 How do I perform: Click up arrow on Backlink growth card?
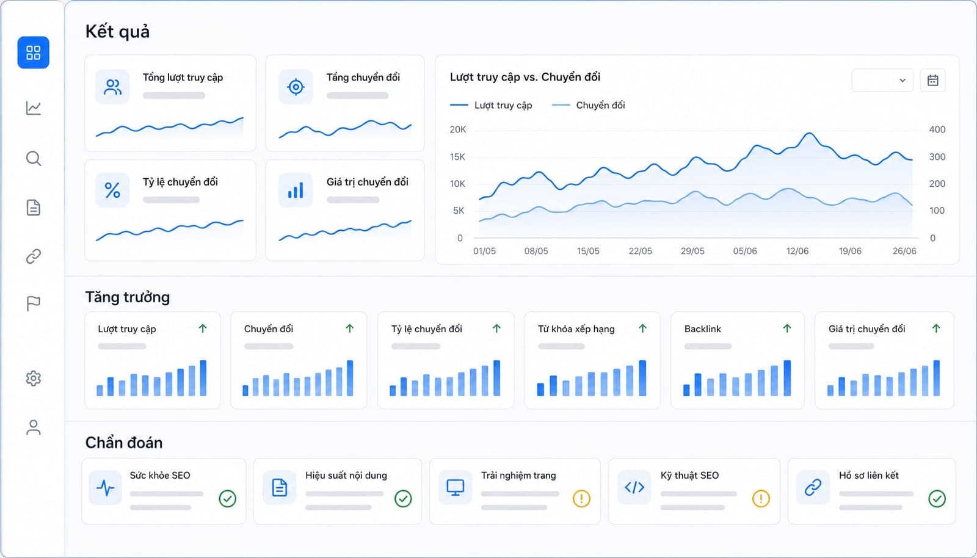tap(787, 328)
